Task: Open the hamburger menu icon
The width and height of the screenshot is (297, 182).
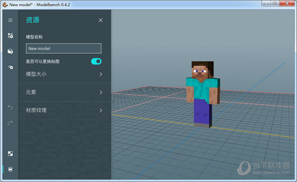Action: coord(10,20)
